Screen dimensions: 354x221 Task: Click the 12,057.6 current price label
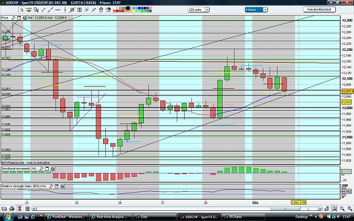click(x=348, y=91)
